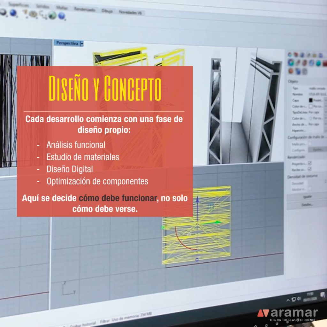Click the red second icon in panel top row

pyautogui.click(x=296, y=55)
